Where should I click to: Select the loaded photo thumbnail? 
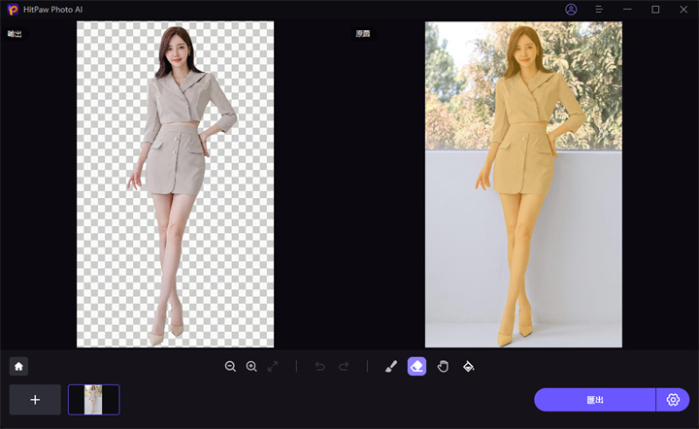coord(94,400)
